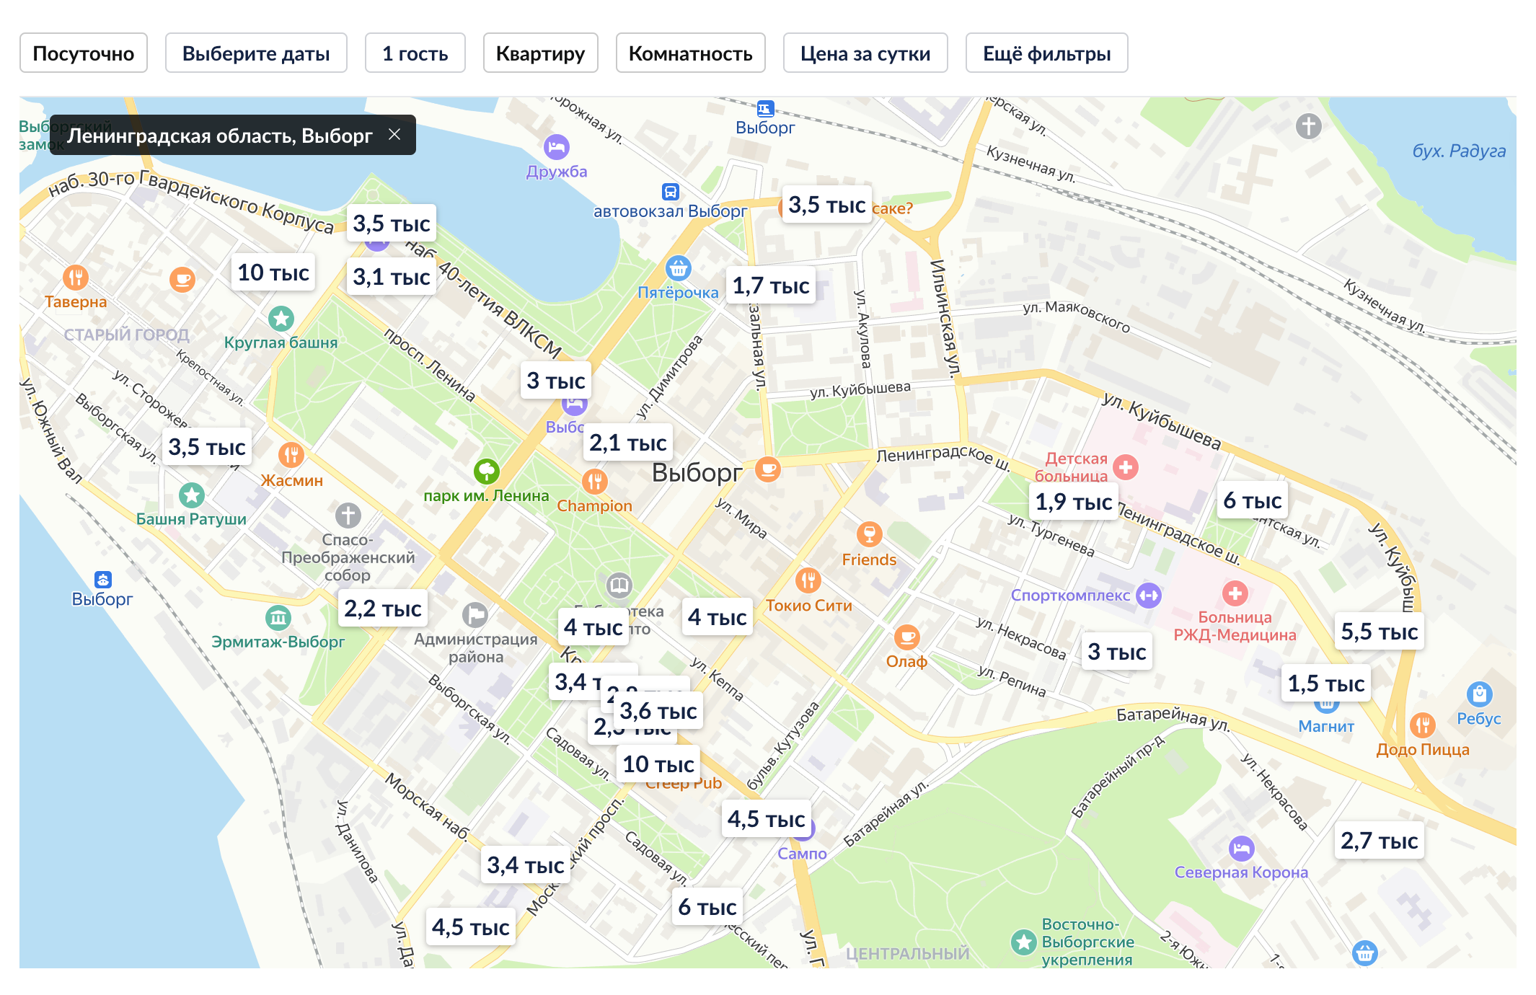The image size is (1536, 995).
Task: Open the Ещё фильтры additional filters
Action: [1047, 53]
